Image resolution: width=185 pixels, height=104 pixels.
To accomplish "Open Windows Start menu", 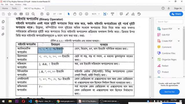I will coord(3,101).
